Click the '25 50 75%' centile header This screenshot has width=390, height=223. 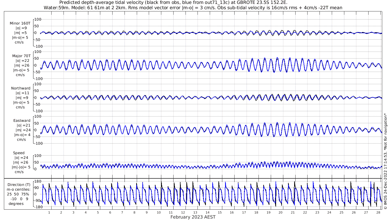(x=18, y=194)
